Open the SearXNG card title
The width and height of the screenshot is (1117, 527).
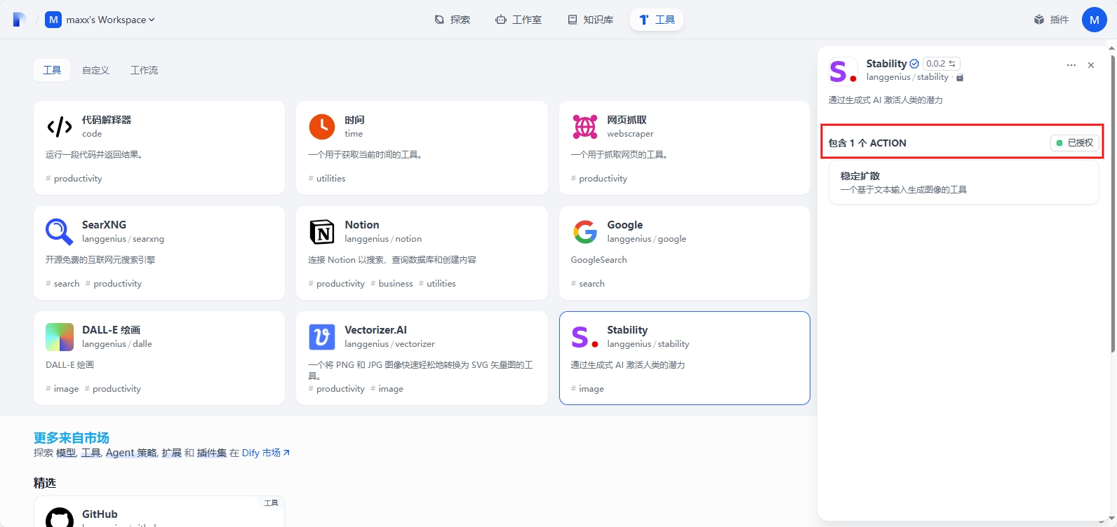tap(104, 225)
